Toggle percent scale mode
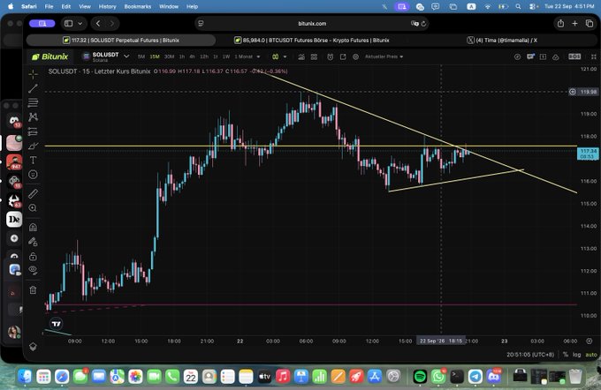 (566, 355)
